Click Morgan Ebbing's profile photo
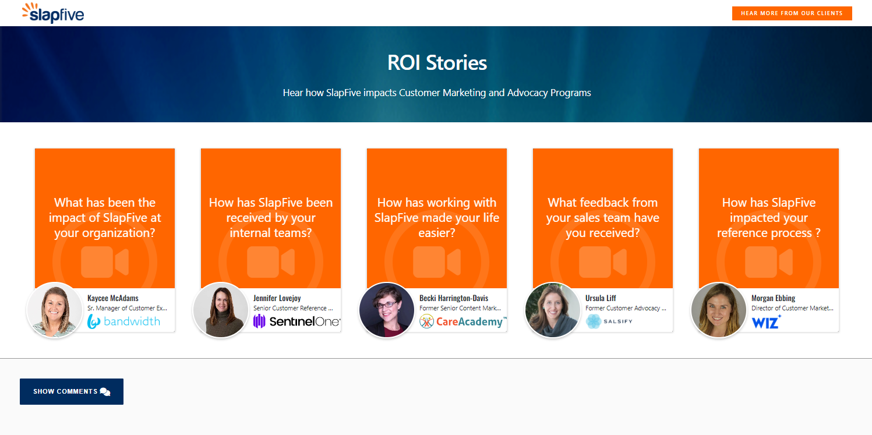The image size is (872, 435). 719,310
